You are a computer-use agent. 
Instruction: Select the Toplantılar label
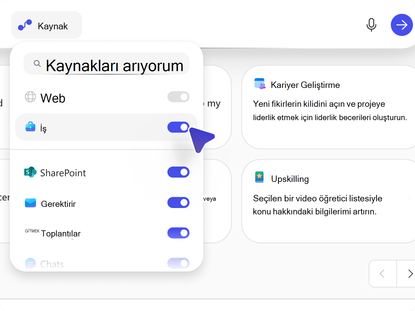coord(61,233)
